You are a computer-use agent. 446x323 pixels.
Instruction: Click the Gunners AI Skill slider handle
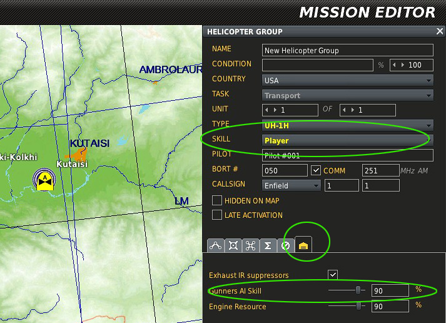pyautogui.click(x=358, y=290)
